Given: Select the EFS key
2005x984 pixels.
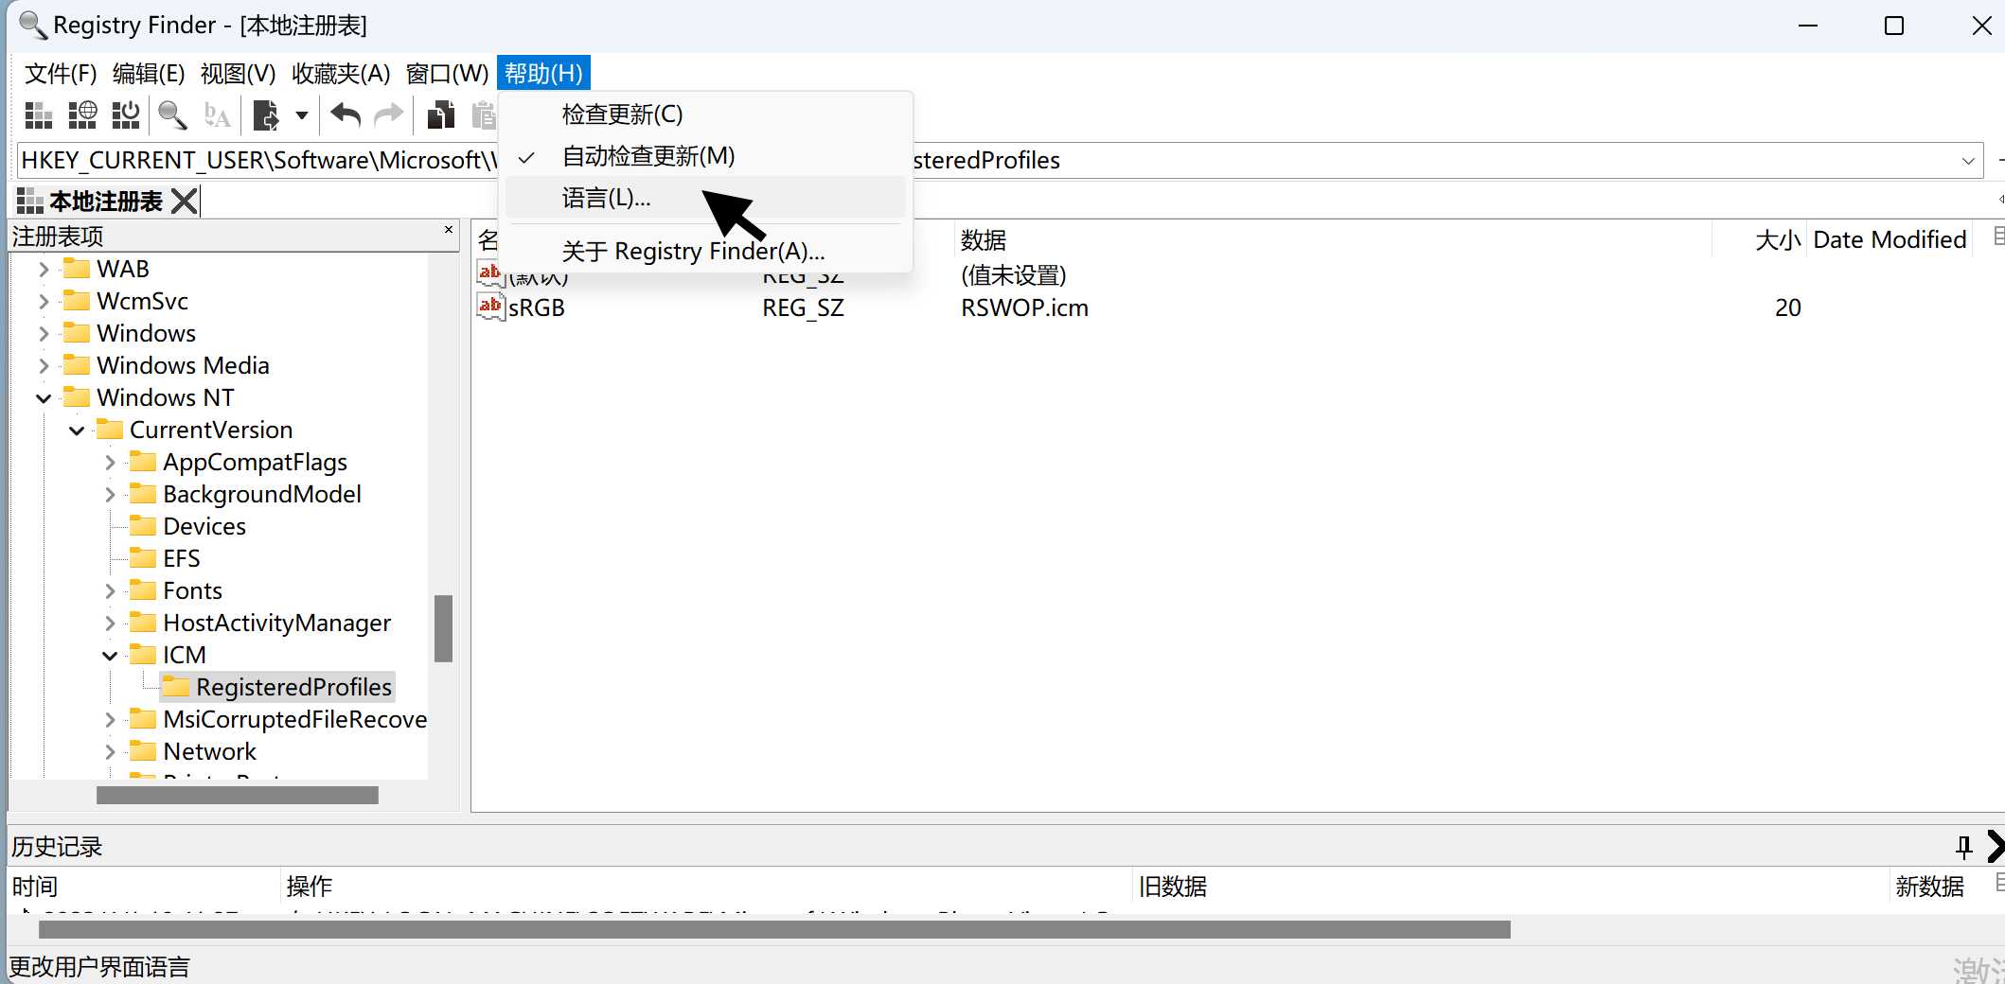Looking at the screenshot, I should click(182, 558).
